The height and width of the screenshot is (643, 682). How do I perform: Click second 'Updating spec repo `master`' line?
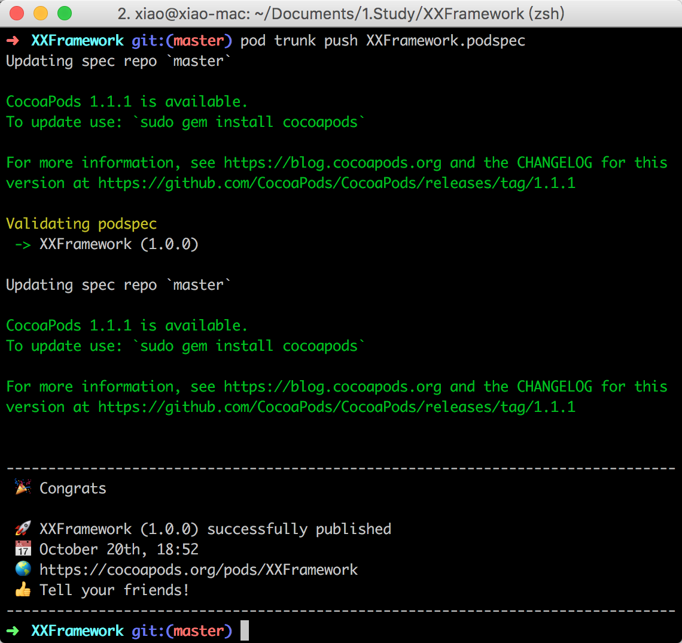point(118,285)
